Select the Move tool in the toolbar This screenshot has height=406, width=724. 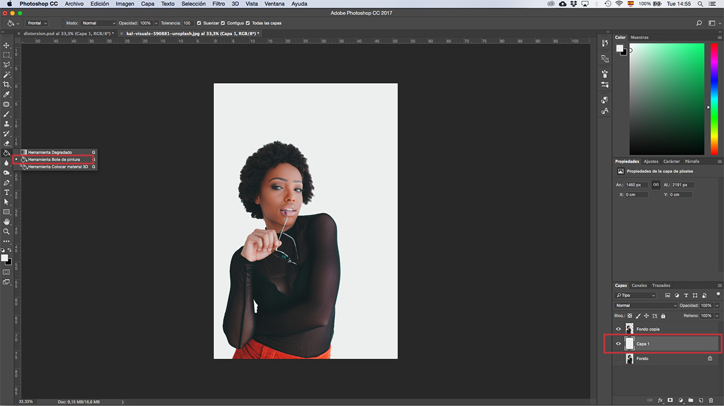point(7,45)
